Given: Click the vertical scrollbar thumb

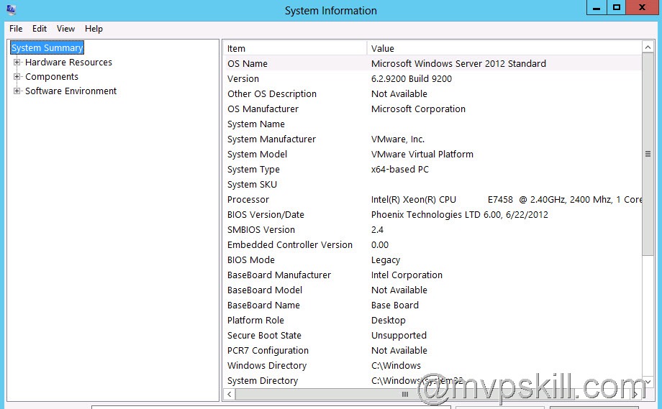Looking at the screenshot, I should (648, 154).
